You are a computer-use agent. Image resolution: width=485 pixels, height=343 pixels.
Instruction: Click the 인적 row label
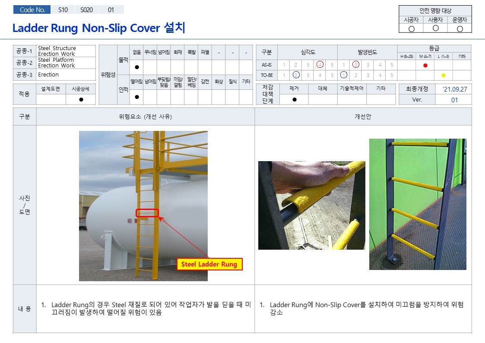124,90
